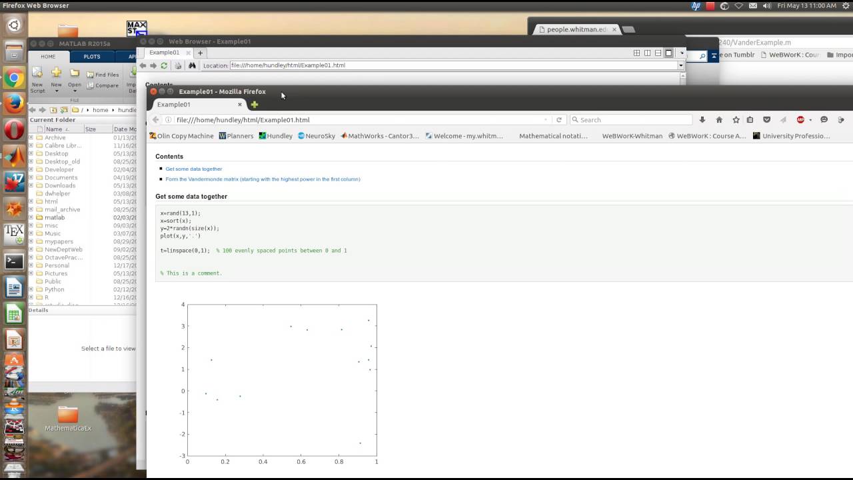Image resolution: width=853 pixels, height=480 pixels.
Task: Open Firefox bookmarks list icon
Action: 750,120
